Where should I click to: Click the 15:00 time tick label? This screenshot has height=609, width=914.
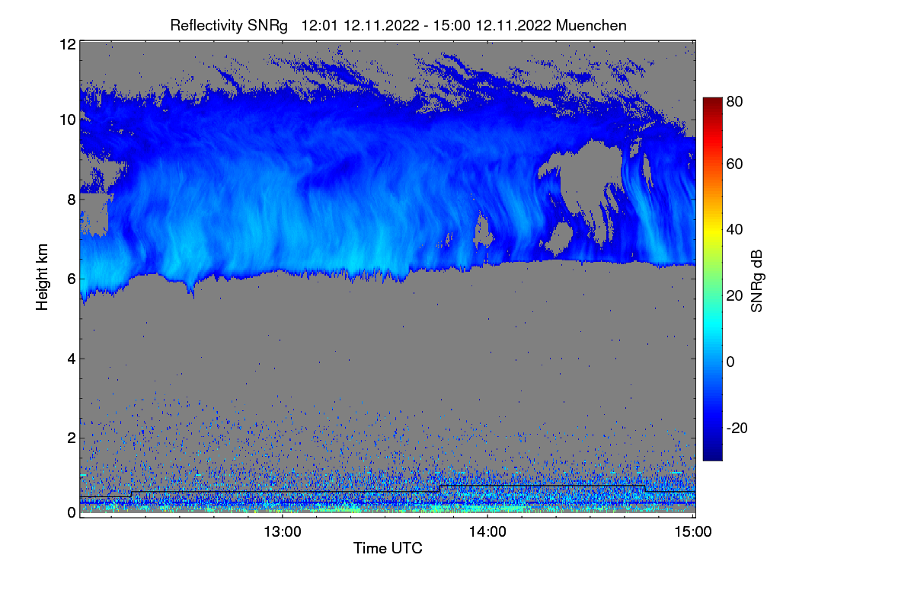(x=693, y=531)
